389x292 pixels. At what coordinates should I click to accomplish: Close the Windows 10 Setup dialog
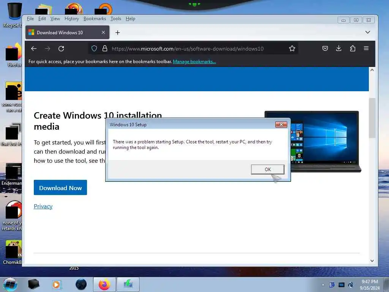click(281, 124)
